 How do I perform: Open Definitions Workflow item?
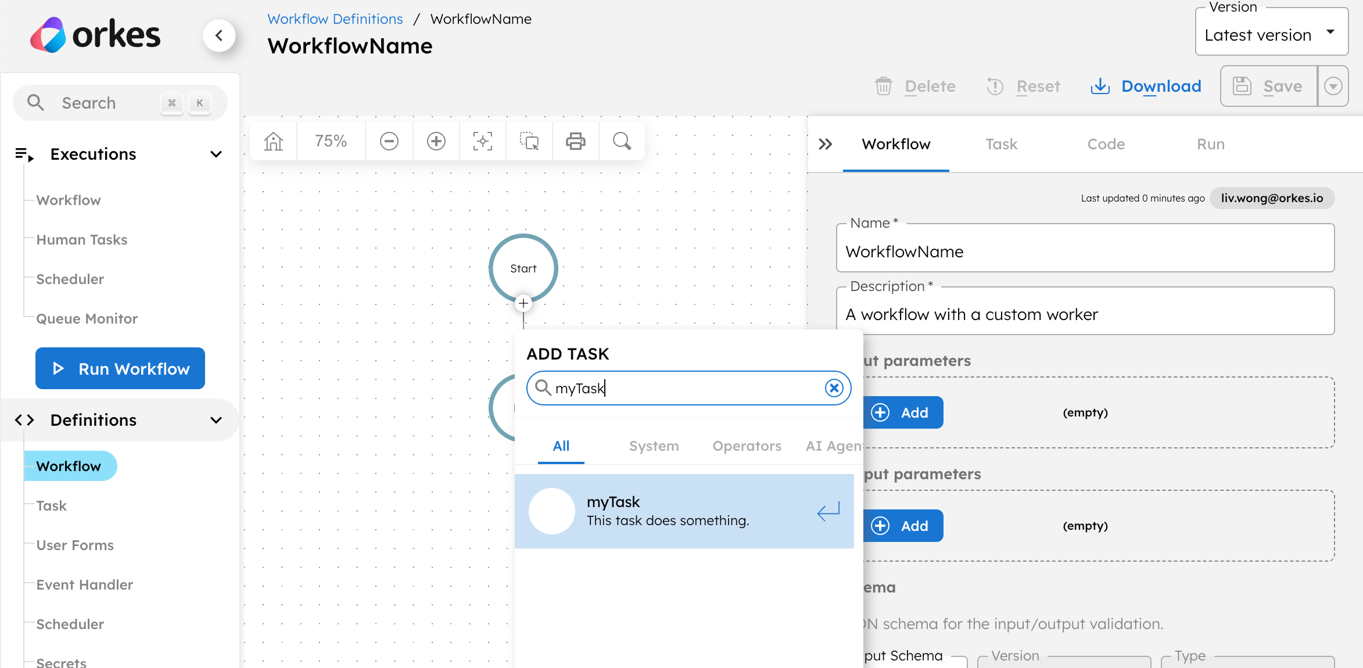point(70,466)
